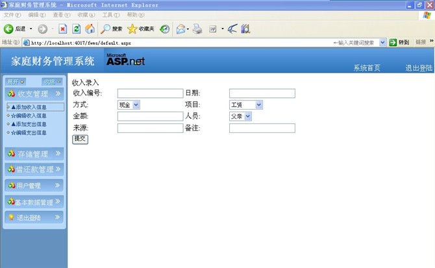Click 退出登陆 link in the header
The height and width of the screenshot is (268, 435).
click(x=419, y=68)
